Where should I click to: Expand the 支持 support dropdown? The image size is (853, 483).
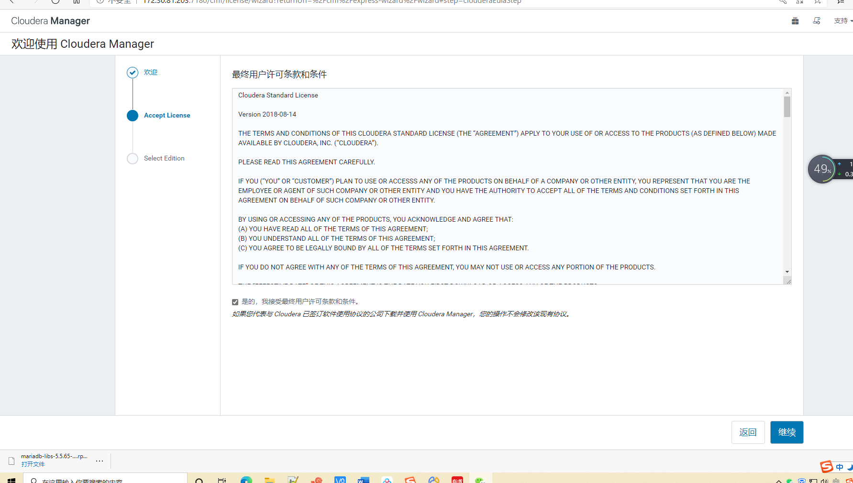point(843,21)
